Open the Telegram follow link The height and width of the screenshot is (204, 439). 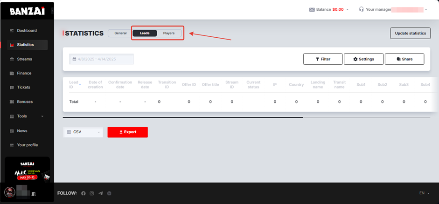(100, 193)
